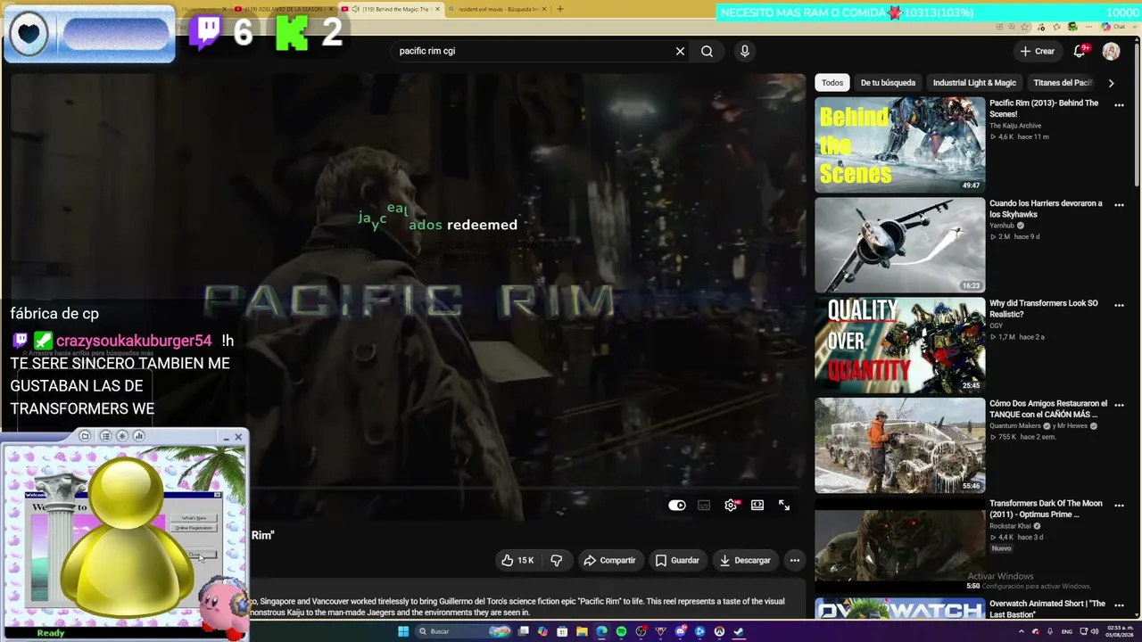Open more actions menu beside Descargar
The height and width of the screenshot is (642, 1142).
[794, 560]
